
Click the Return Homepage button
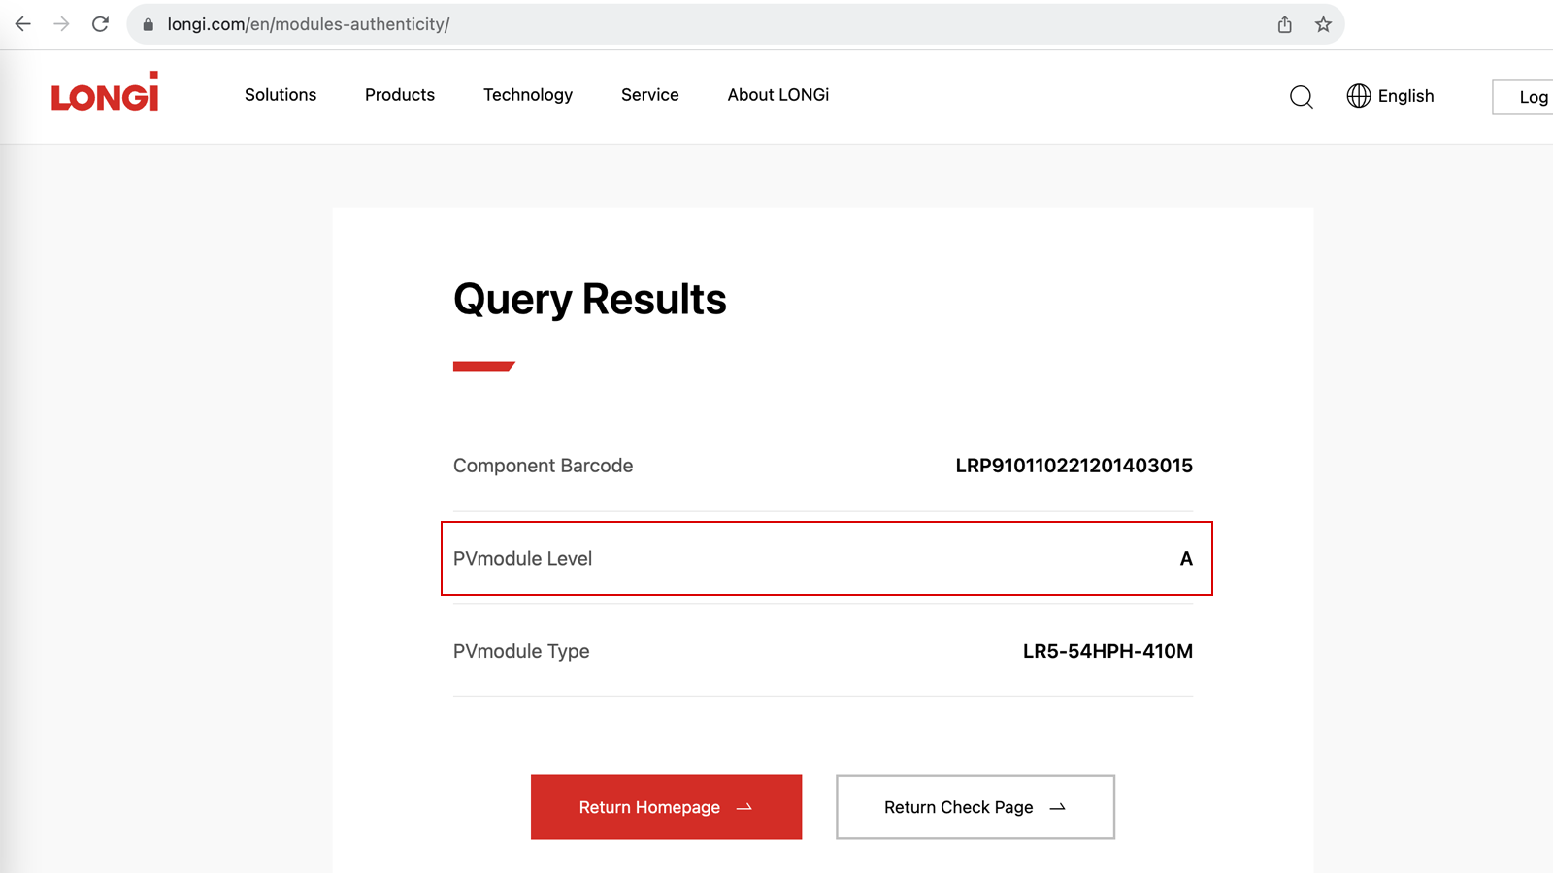[x=666, y=807]
